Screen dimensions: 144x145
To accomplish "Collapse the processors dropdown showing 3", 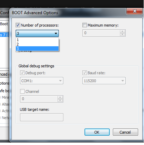I will pos(37,33).
